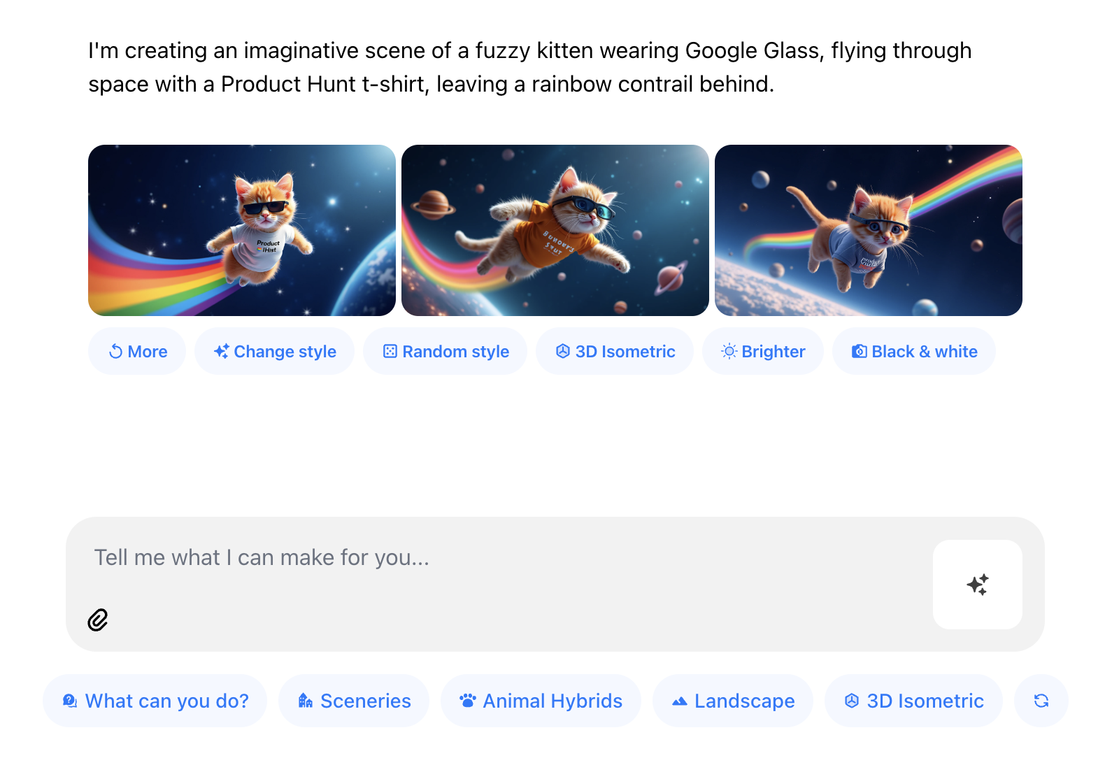Viewport: 1112px width, 758px height.
Task: Click the More regenerate chip
Action: point(137,351)
